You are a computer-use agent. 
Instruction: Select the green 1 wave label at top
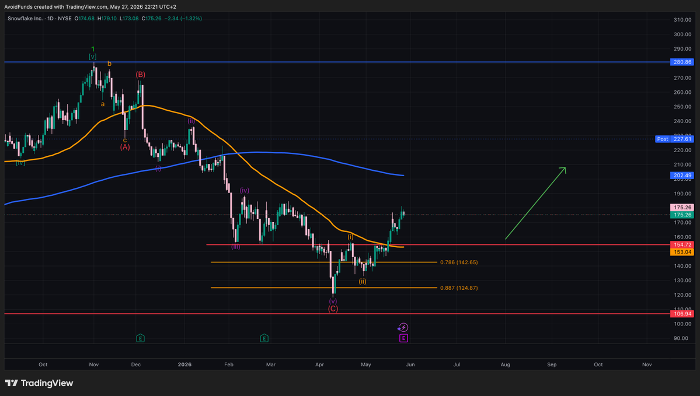click(x=93, y=49)
